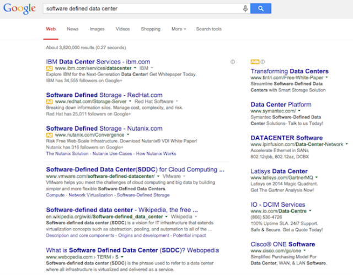
Task: Expand arrow after en.wikipedia.org URL
Action: point(166,217)
